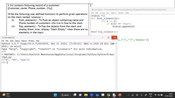Image resolution: width=175 pixels, height=98 pixels.
Task: Minimize the IDLE Shell window
Action: [x=103, y=38]
